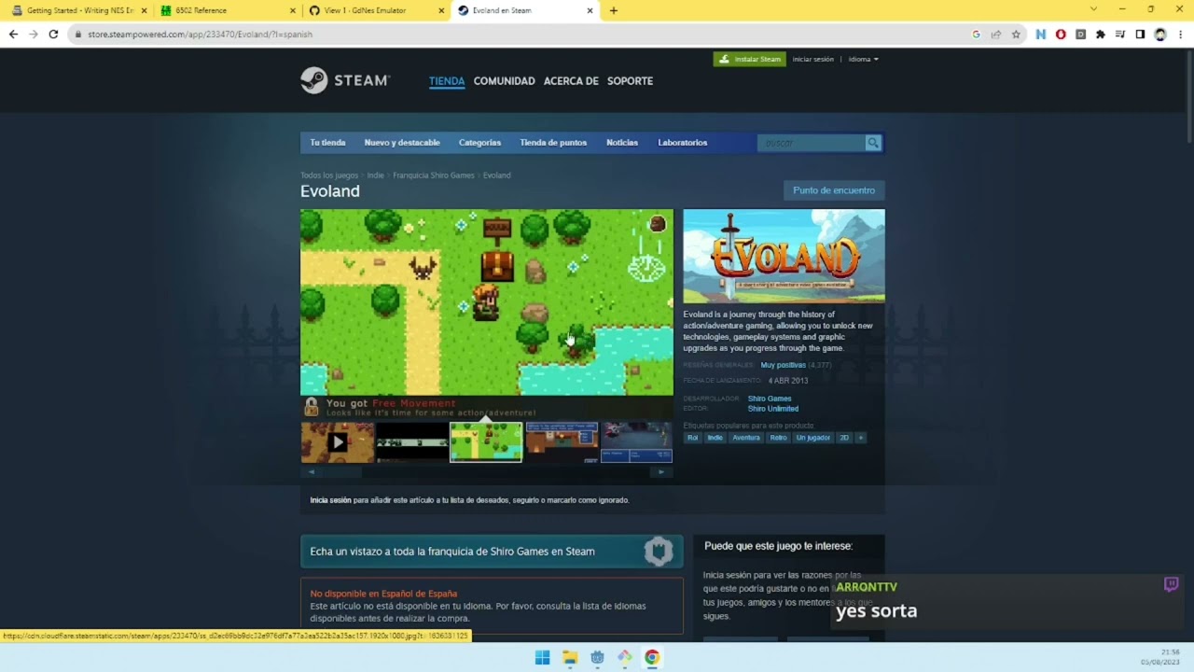Click the Chrome icon in the taskbar
Image resolution: width=1194 pixels, height=672 pixels.
click(652, 657)
